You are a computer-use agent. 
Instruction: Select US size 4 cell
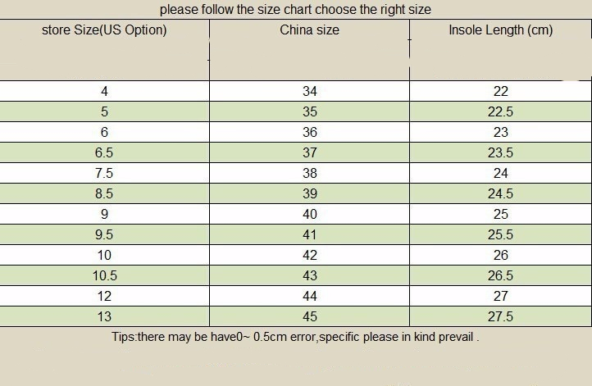tap(104, 91)
